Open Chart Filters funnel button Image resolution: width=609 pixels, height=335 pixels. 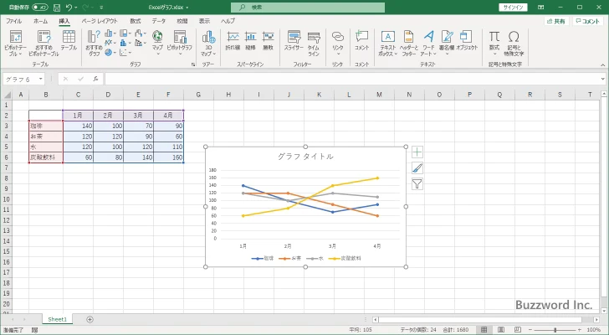click(417, 183)
